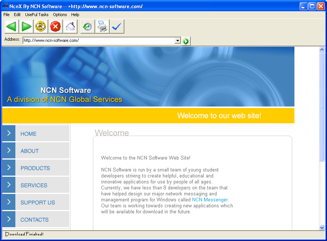Click the vertical scrollbar down arrow
This screenshot has height=241, width=327.
pos(322,228)
